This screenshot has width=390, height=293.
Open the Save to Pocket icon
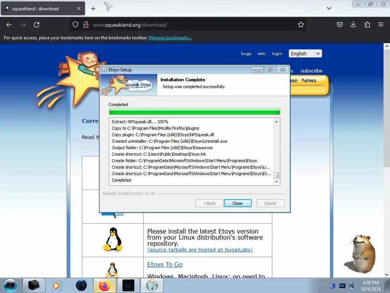[x=339, y=25]
